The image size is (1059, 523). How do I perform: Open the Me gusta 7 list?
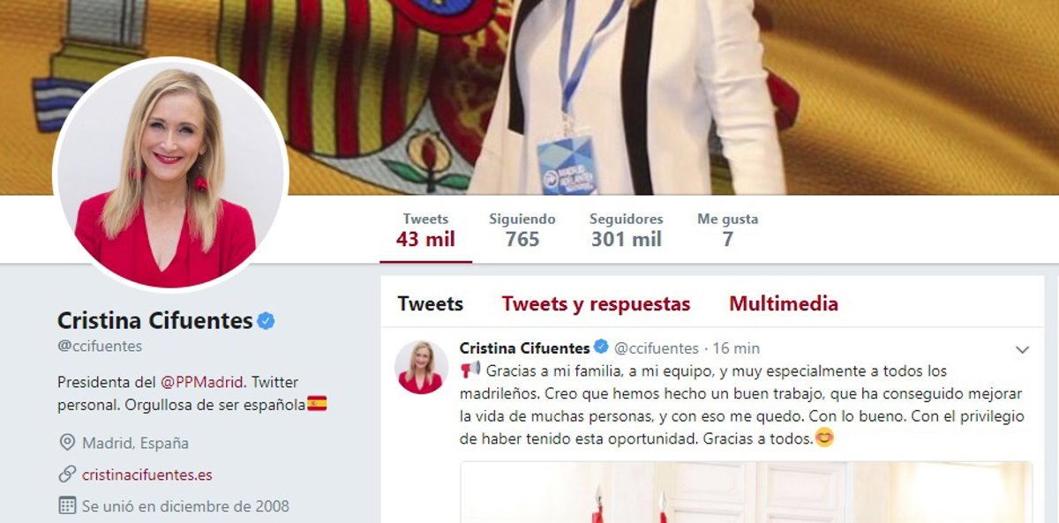[727, 230]
